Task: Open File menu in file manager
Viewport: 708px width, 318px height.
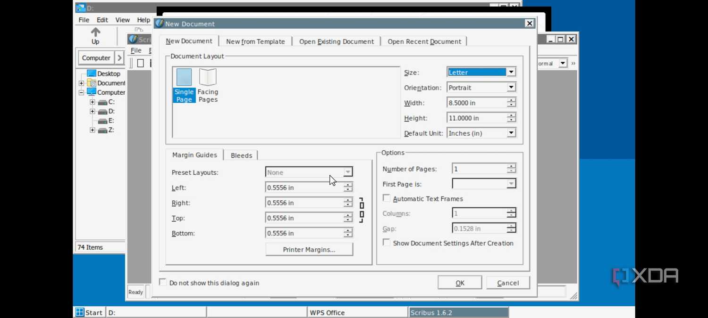Action: (84, 20)
